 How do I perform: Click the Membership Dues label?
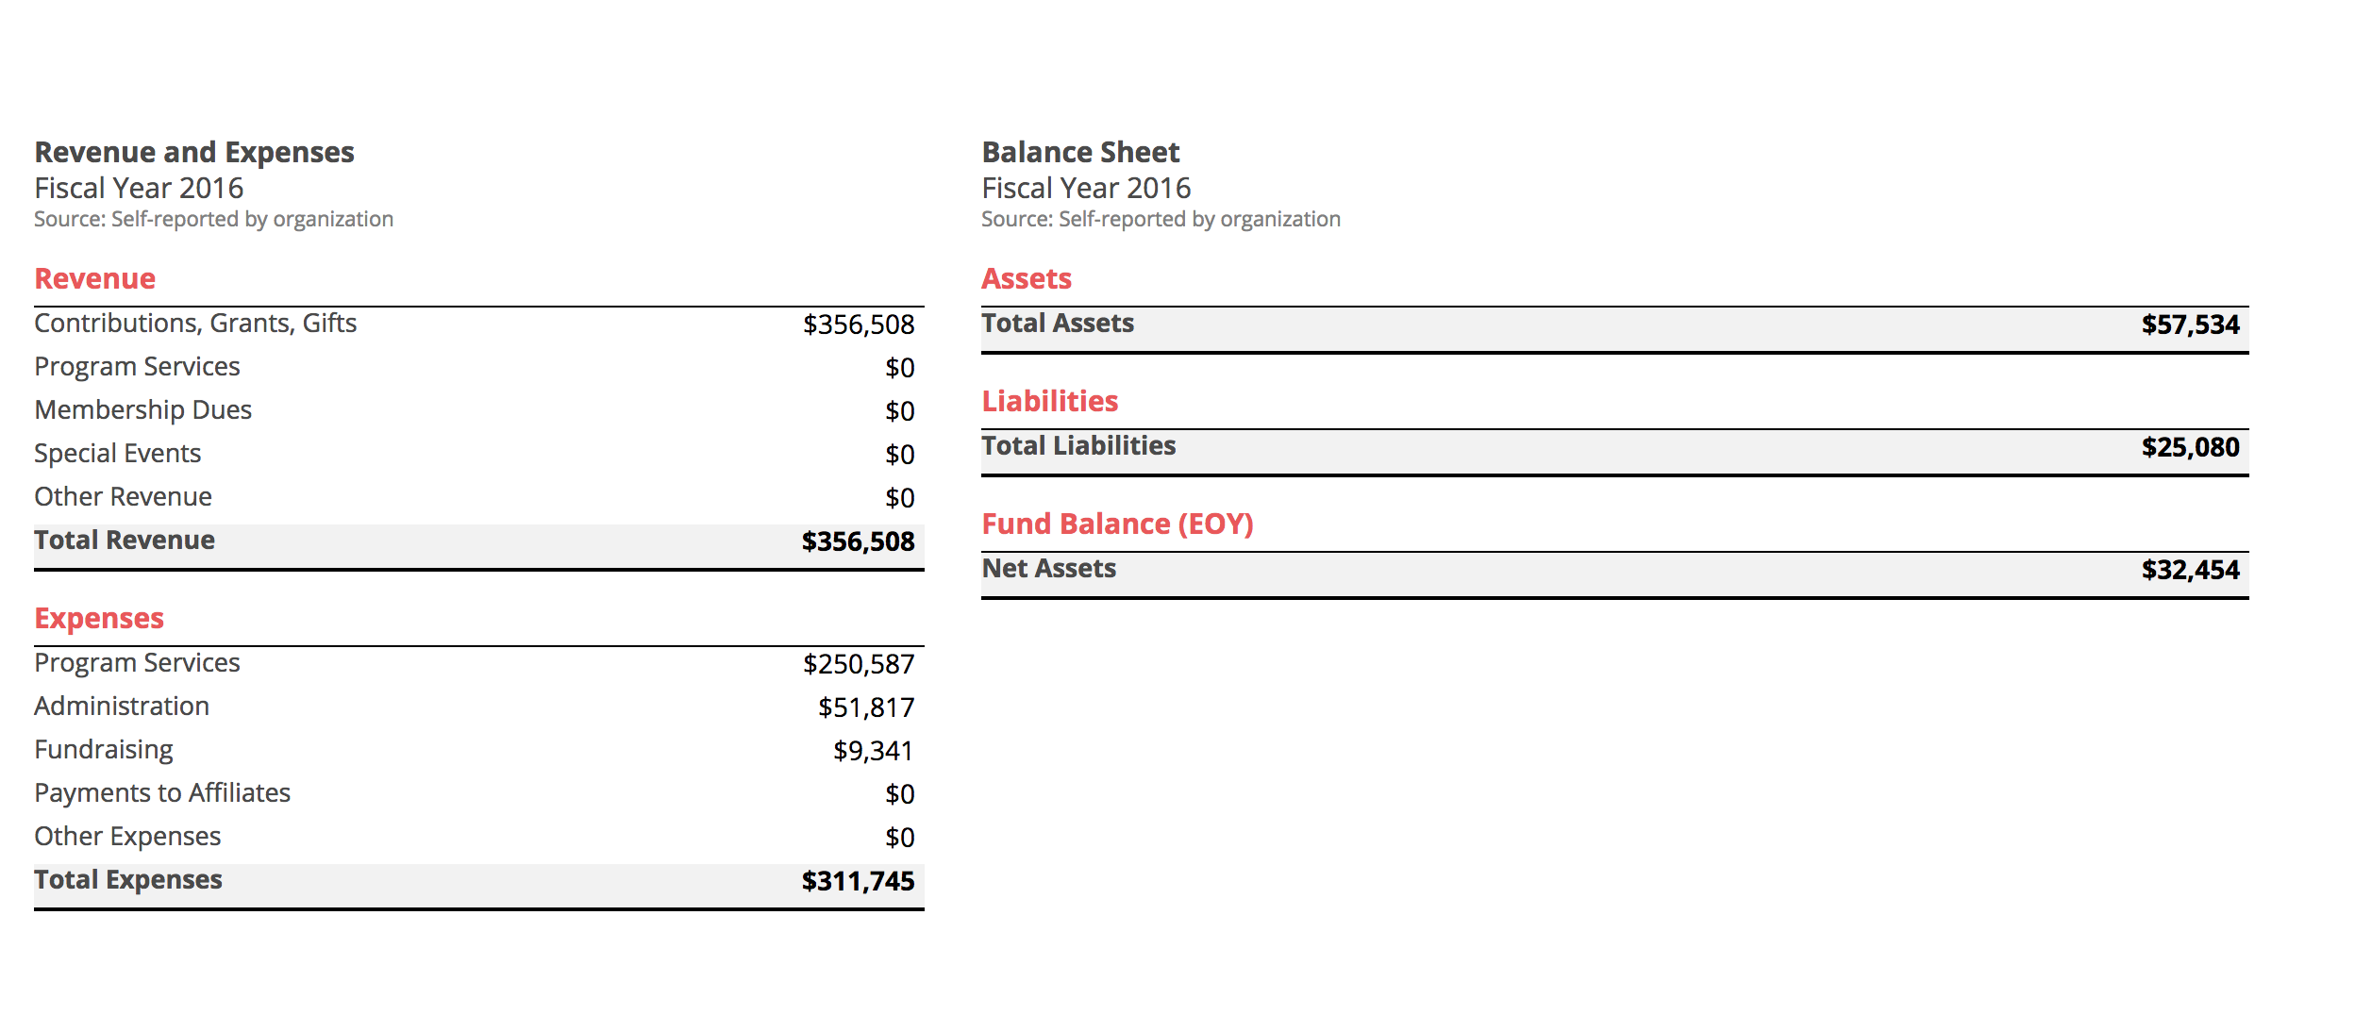tap(143, 410)
